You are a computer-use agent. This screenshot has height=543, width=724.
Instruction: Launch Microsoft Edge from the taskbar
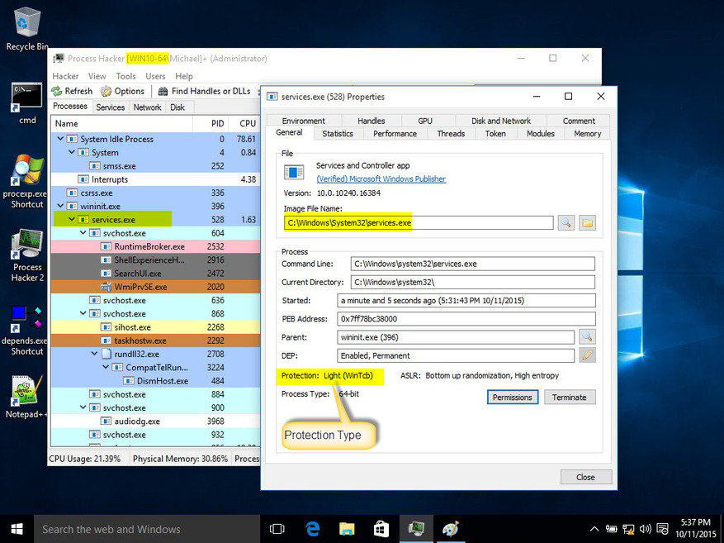(x=312, y=529)
